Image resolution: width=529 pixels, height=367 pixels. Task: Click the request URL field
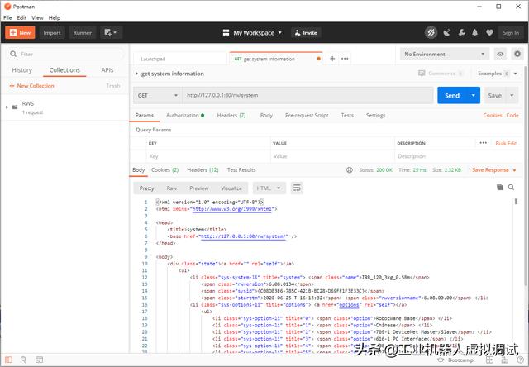click(307, 95)
